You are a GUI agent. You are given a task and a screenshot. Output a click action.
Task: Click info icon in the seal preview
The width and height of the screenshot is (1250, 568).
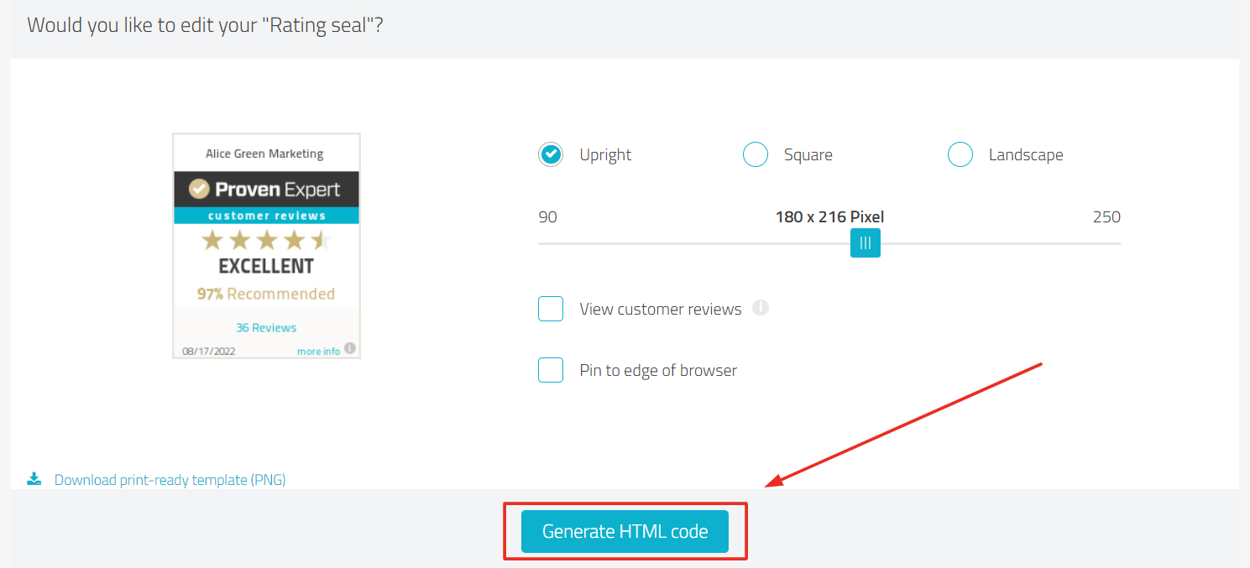tap(350, 348)
